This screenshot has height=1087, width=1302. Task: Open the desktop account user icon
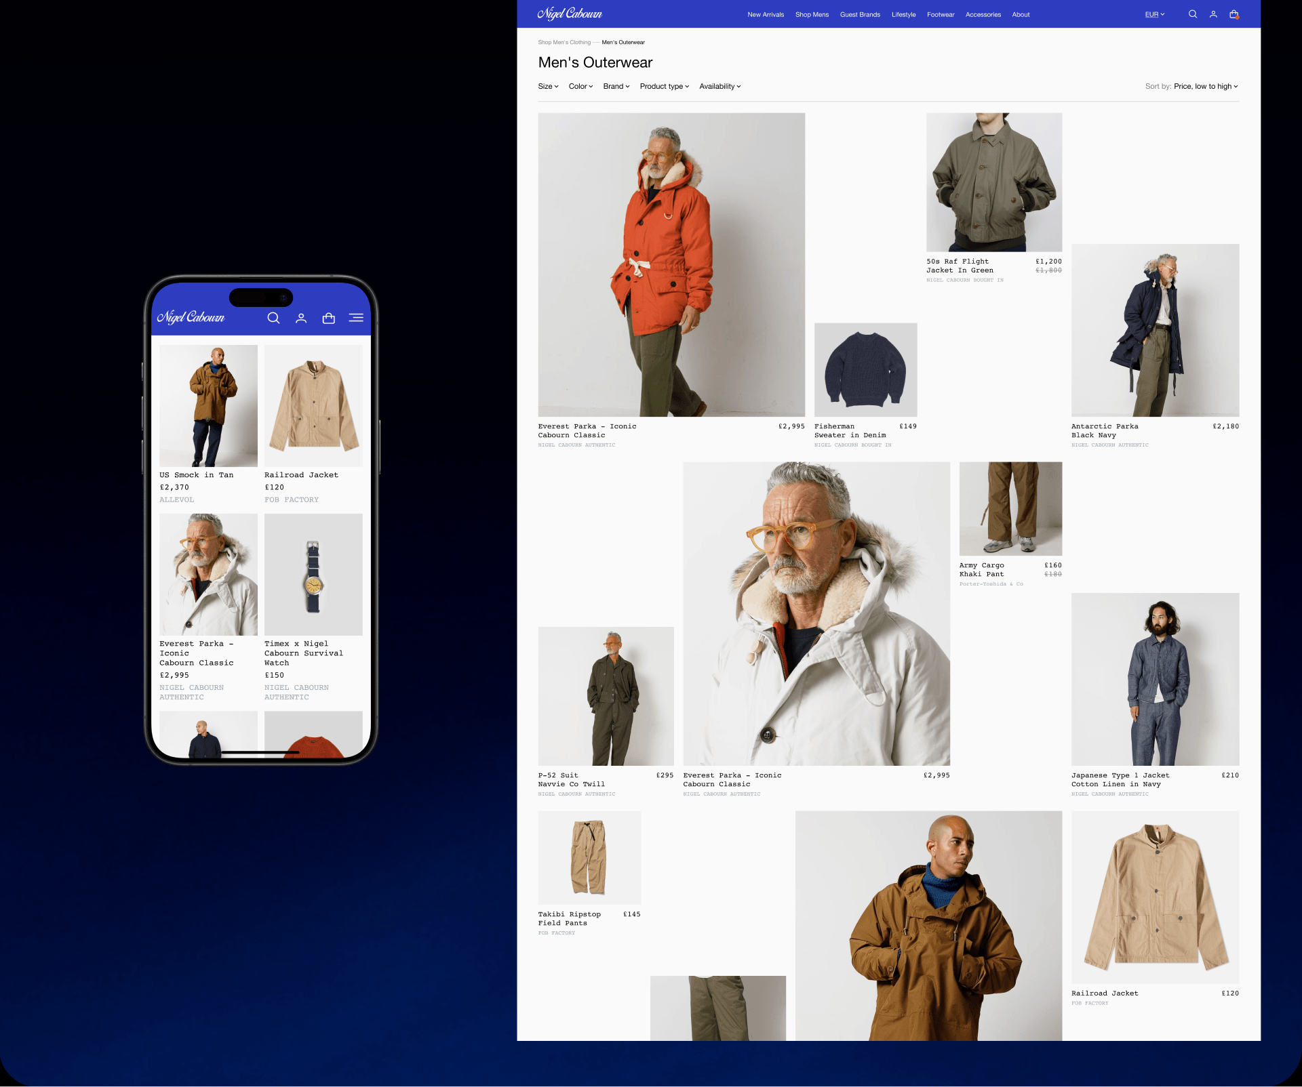tap(1213, 14)
